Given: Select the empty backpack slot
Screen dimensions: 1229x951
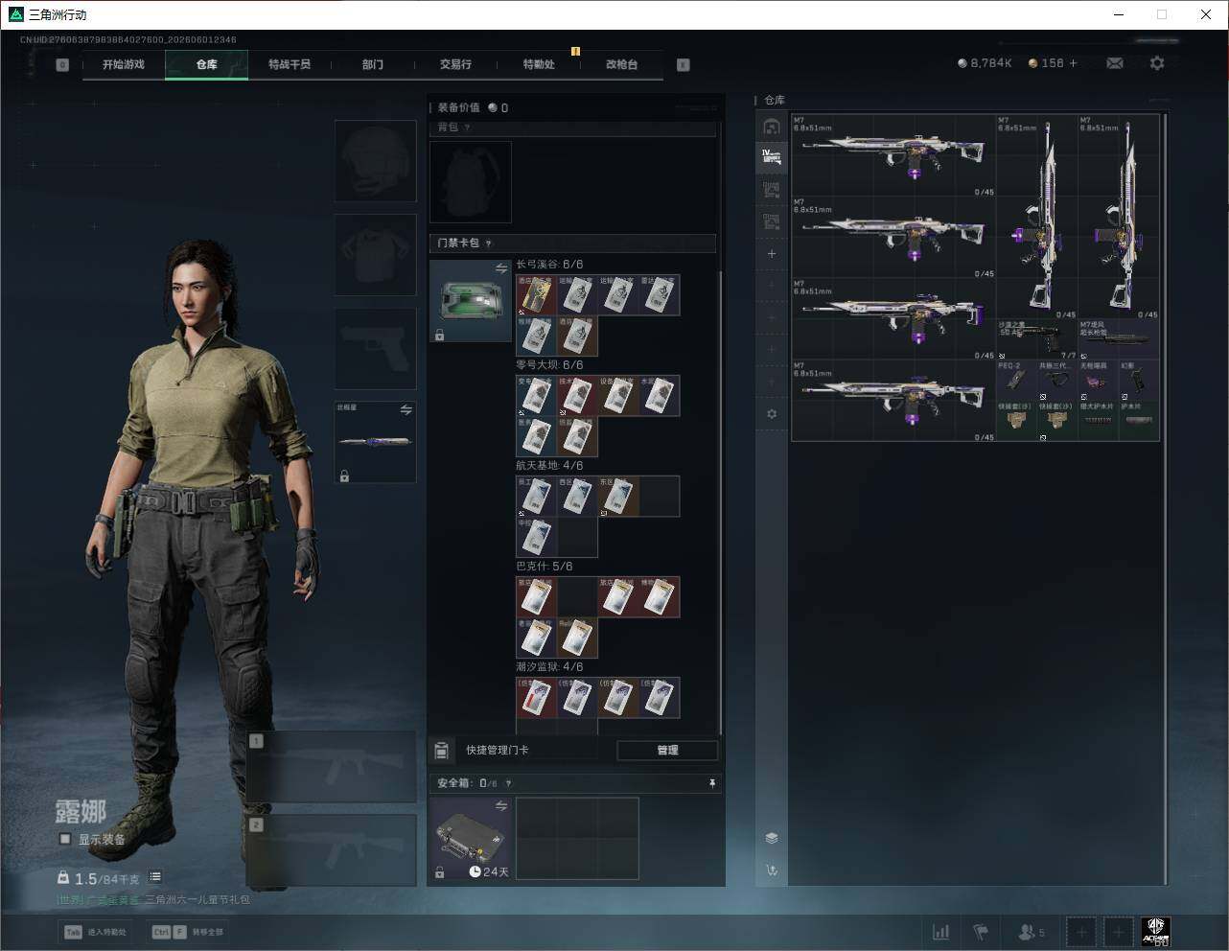Looking at the screenshot, I should pos(471,182).
